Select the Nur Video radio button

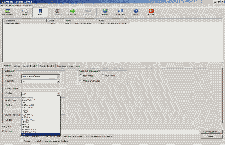81,76
